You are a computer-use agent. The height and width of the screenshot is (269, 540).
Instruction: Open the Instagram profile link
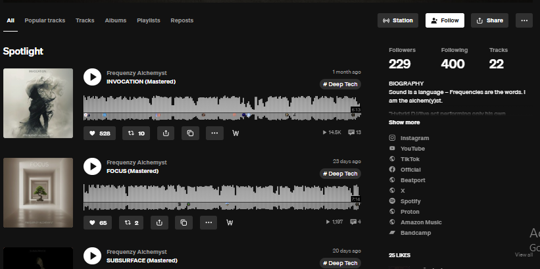(x=414, y=138)
